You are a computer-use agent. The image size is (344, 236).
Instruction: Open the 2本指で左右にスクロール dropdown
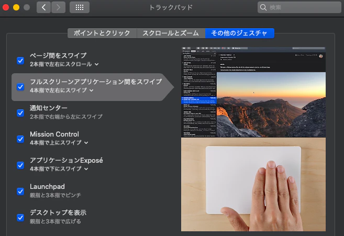pos(64,64)
